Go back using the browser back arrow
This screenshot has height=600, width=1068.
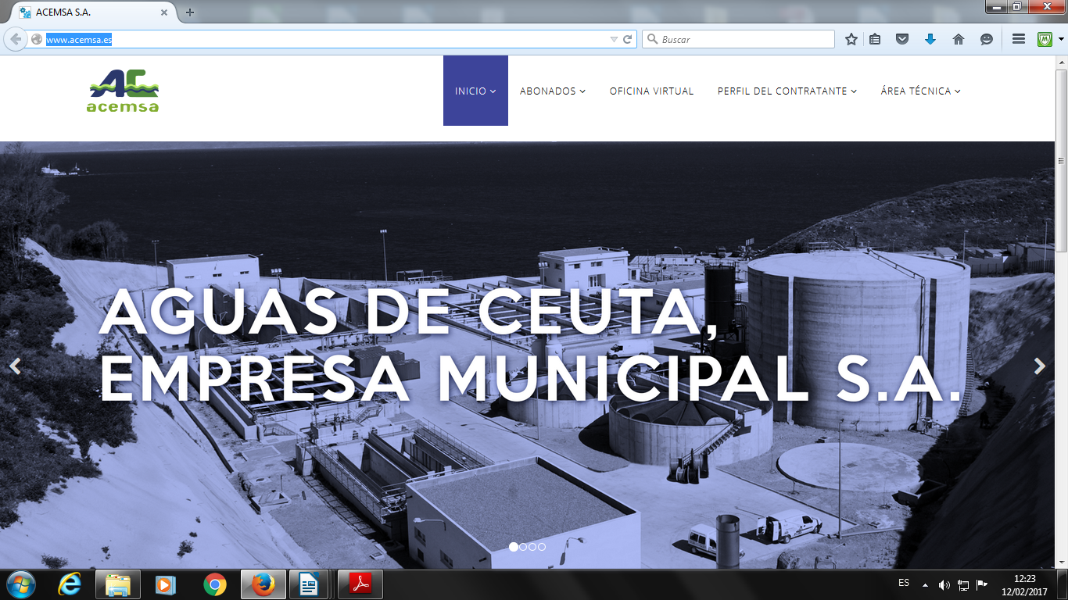(x=15, y=39)
